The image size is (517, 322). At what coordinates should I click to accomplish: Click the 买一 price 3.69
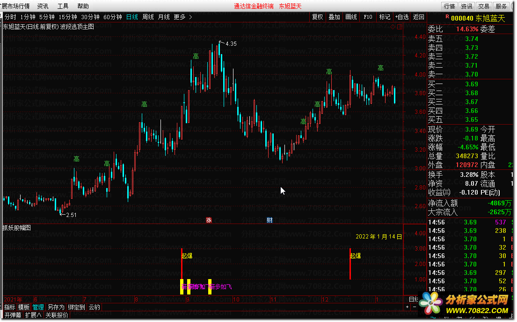(x=472, y=84)
